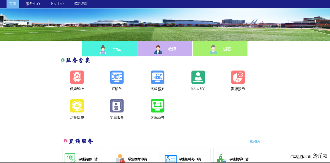Select the 学生缓考申请 card

click(136, 157)
